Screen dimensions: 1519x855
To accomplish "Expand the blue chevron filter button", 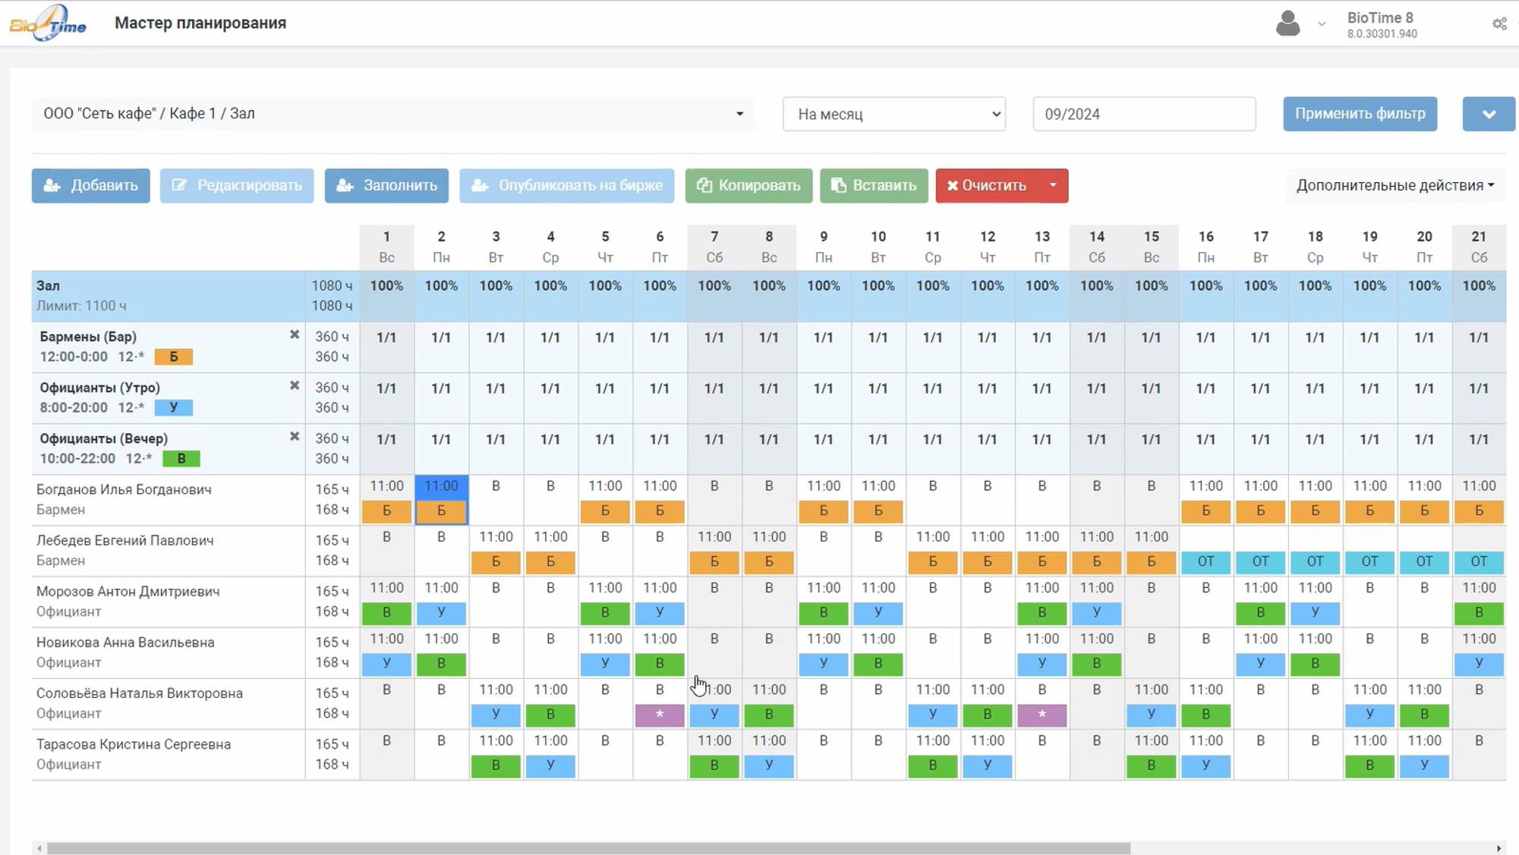I will (1488, 114).
